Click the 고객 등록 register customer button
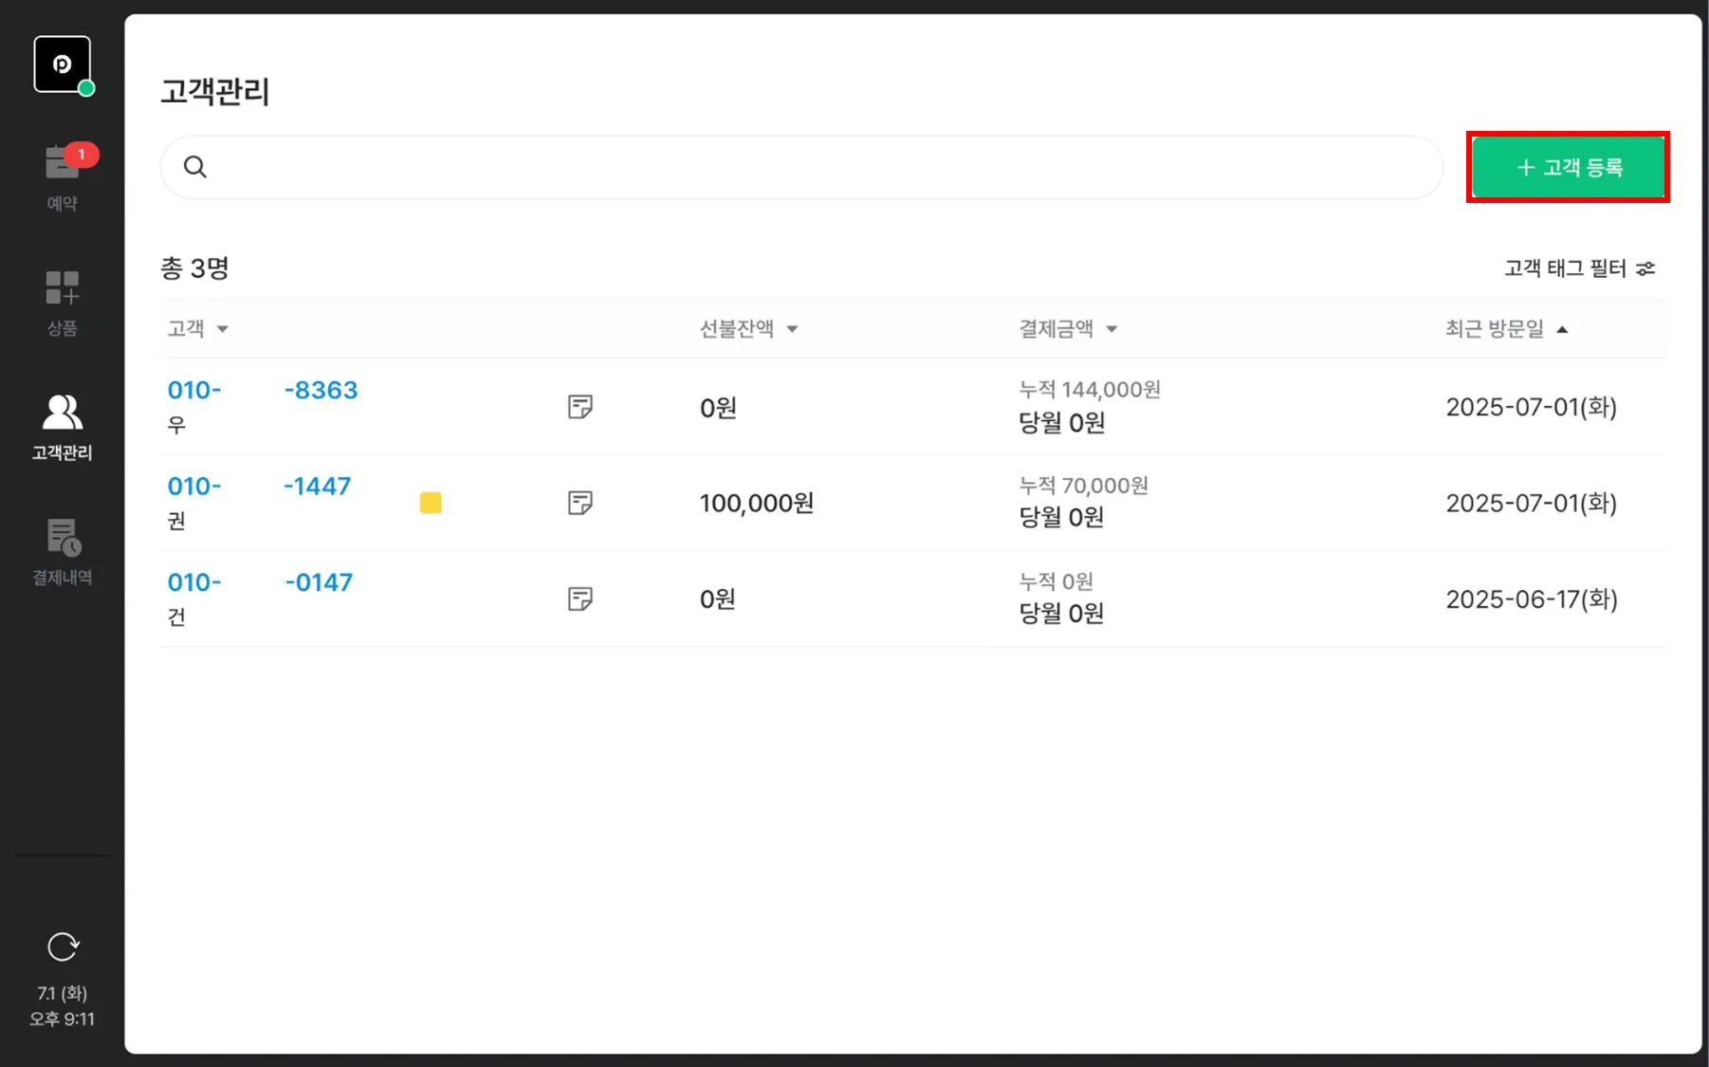Viewport: 1709px width, 1067px height. tap(1568, 167)
